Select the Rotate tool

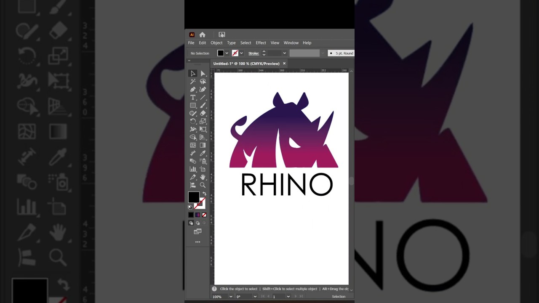coord(193,121)
